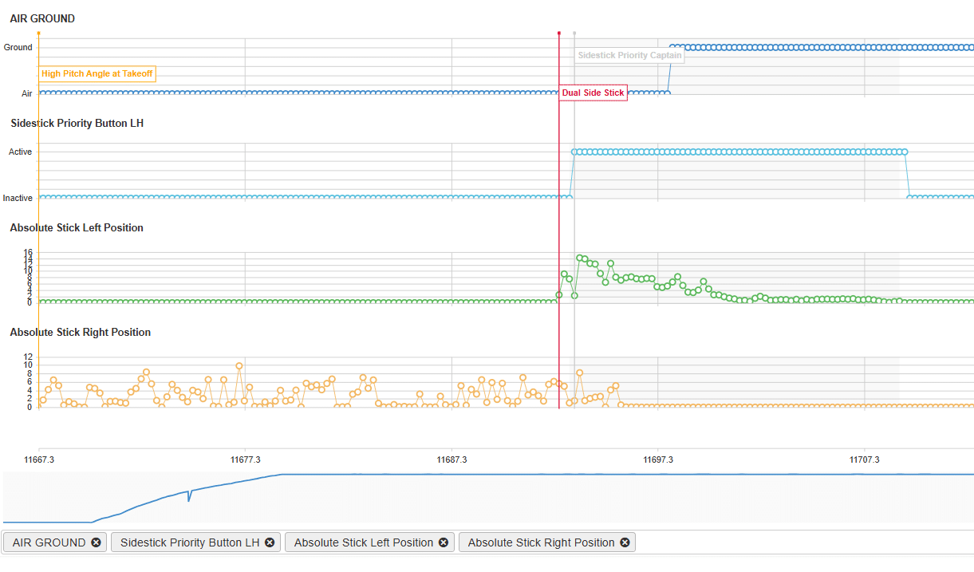
Task: Remove Sidestick Priority Button LH tag via x icon
Action: pyautogui.click(x=270, y=542)
